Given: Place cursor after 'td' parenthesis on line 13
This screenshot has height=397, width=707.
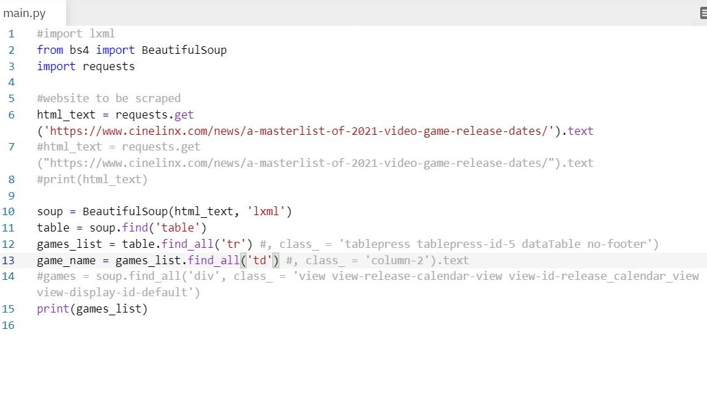Looking at the screenshot, I should point(280,260).
